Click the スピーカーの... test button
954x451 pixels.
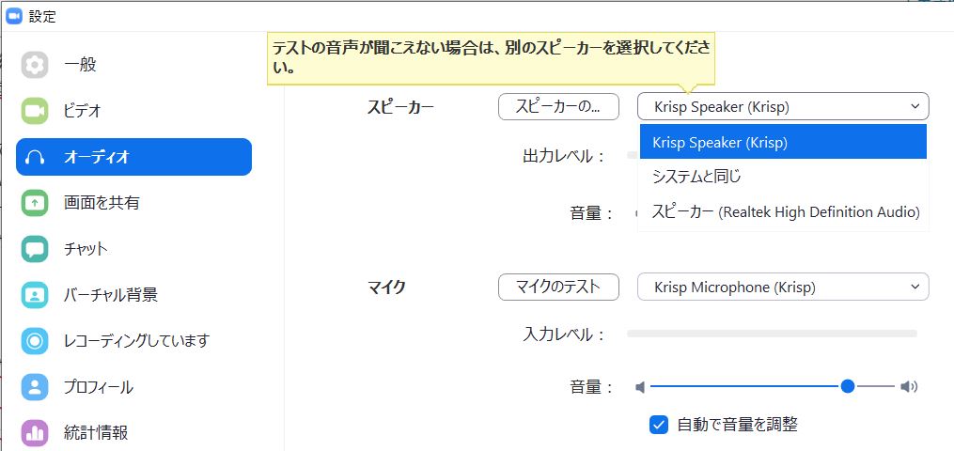pyautogui.click(x=558, y=106)
